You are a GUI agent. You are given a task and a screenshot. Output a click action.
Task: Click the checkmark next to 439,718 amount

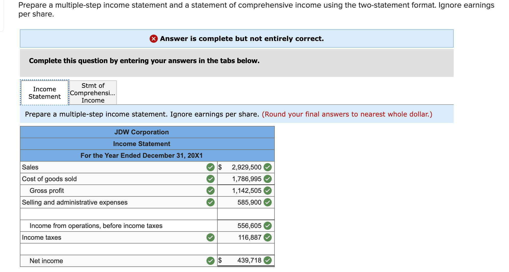(x=267, y=260)
